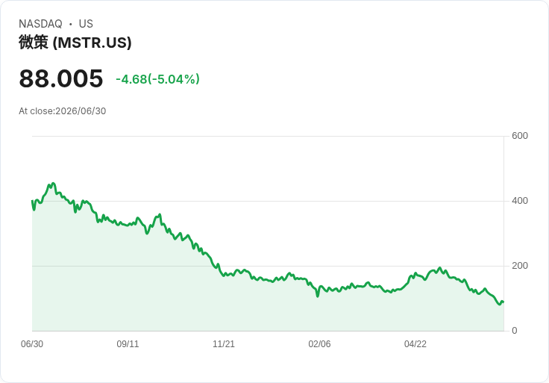549x383 pixels.
Task: Click the 06/30 date axis label
Action: [x=32, y=344]
